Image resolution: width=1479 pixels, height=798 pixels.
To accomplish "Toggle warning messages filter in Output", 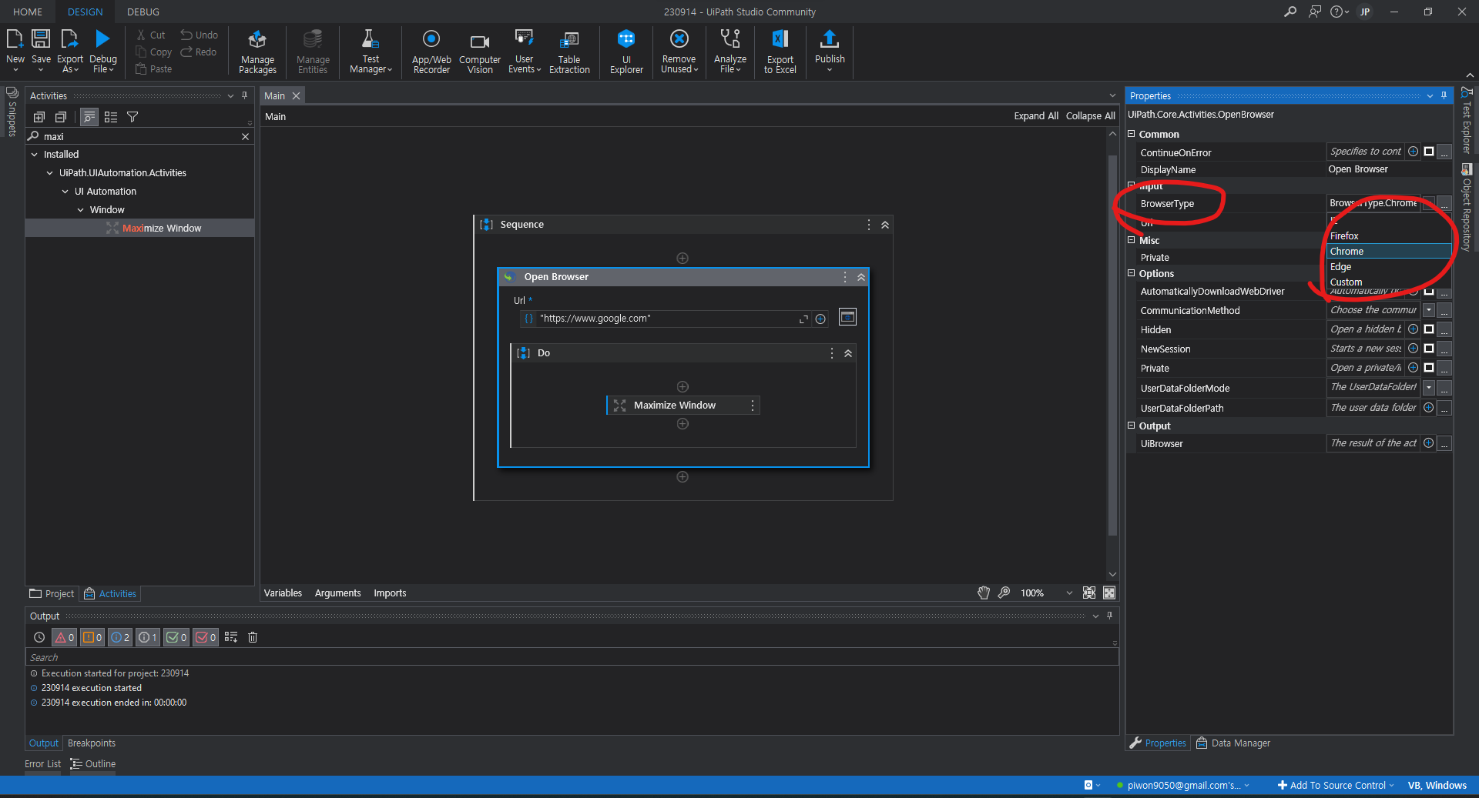I will (x=92, y=637).
